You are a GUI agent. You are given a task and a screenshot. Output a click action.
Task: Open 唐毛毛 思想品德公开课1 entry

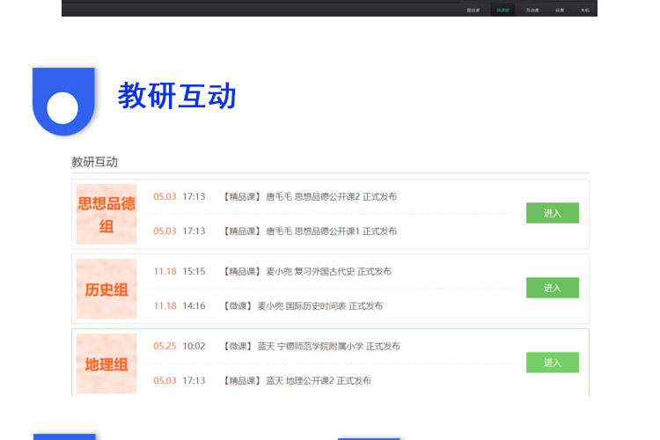(x=309, y=231)
